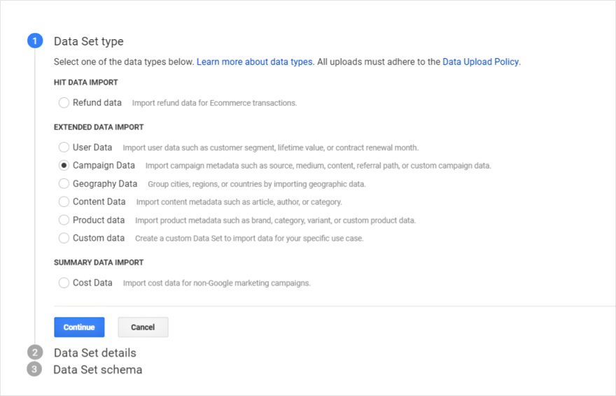Expand the Data Set details step
Viewport: 616px width, 396px height.
pos(95,353)
